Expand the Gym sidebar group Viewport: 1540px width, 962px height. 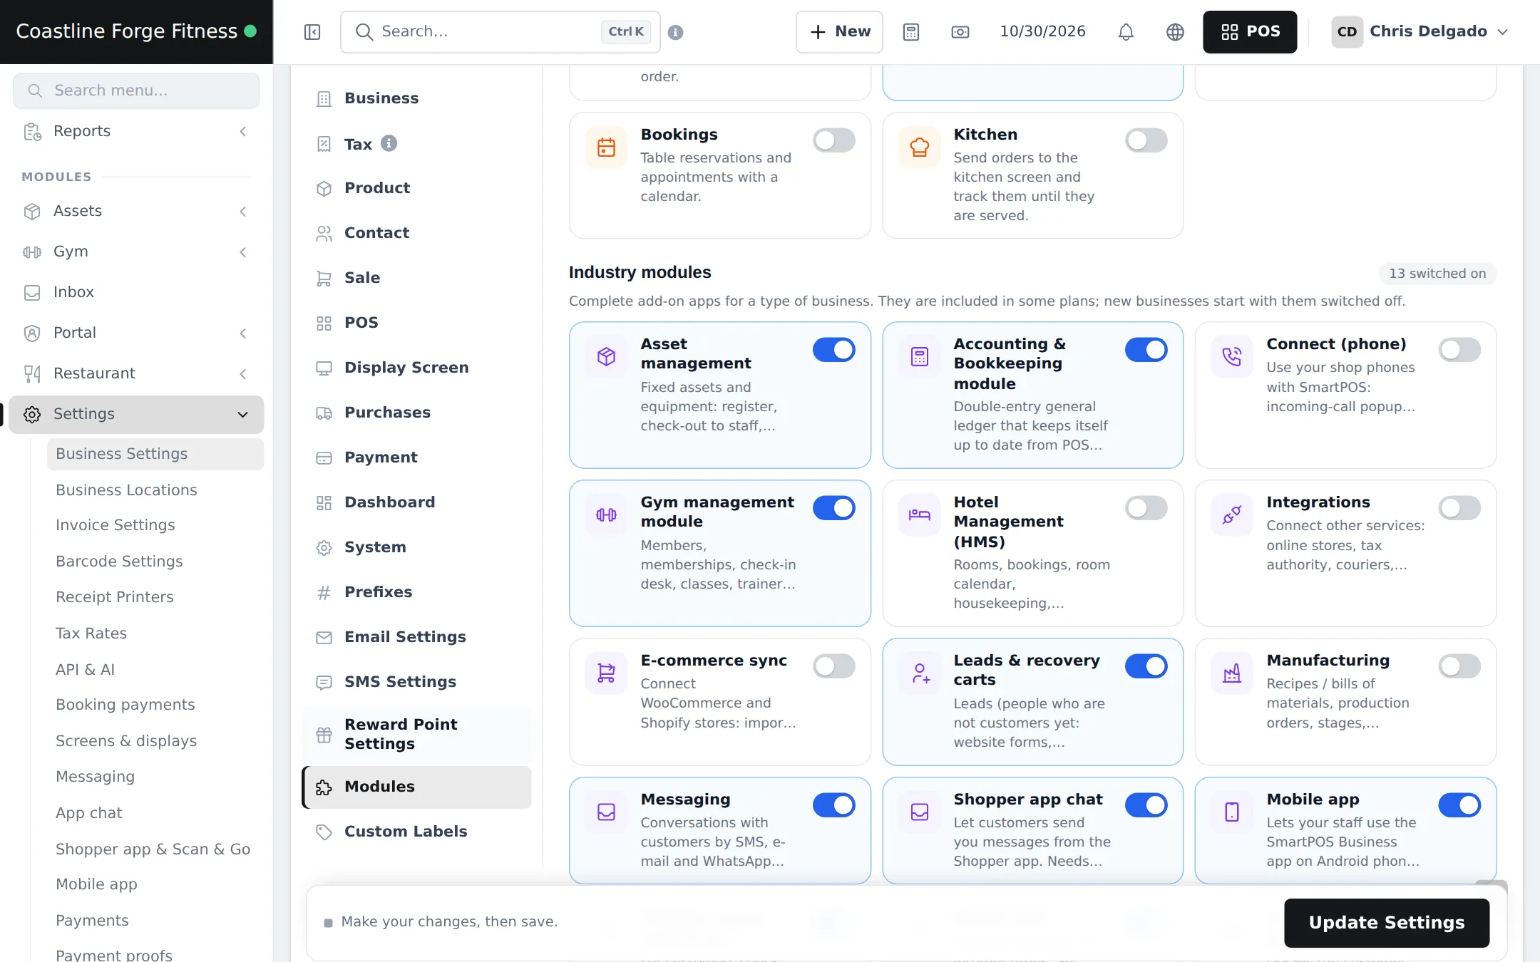(x=136, y=252)
